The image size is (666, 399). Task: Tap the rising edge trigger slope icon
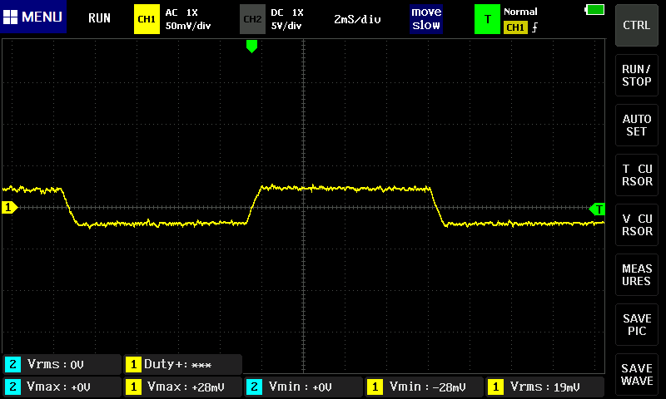pyautogui.click(x=534, y=27)
